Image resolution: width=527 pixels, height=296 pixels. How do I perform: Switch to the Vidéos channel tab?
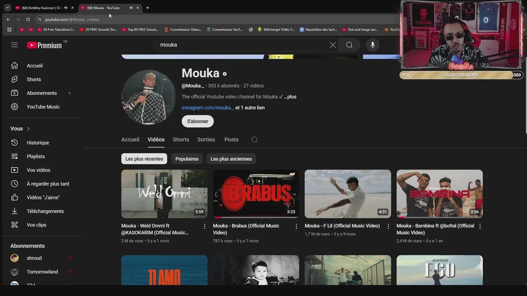coord(156,140)
